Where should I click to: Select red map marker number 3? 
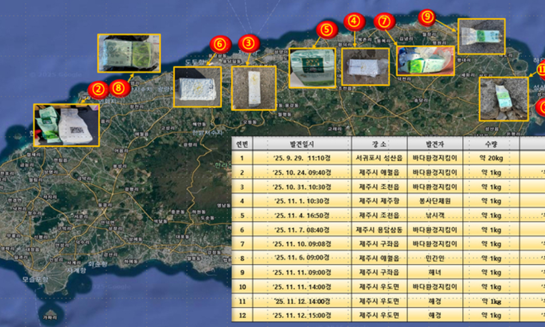pos(249,42)
